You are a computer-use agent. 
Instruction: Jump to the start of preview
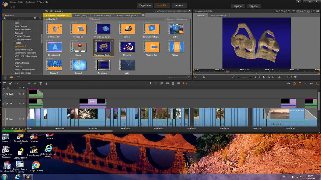(x=255, y=77)
